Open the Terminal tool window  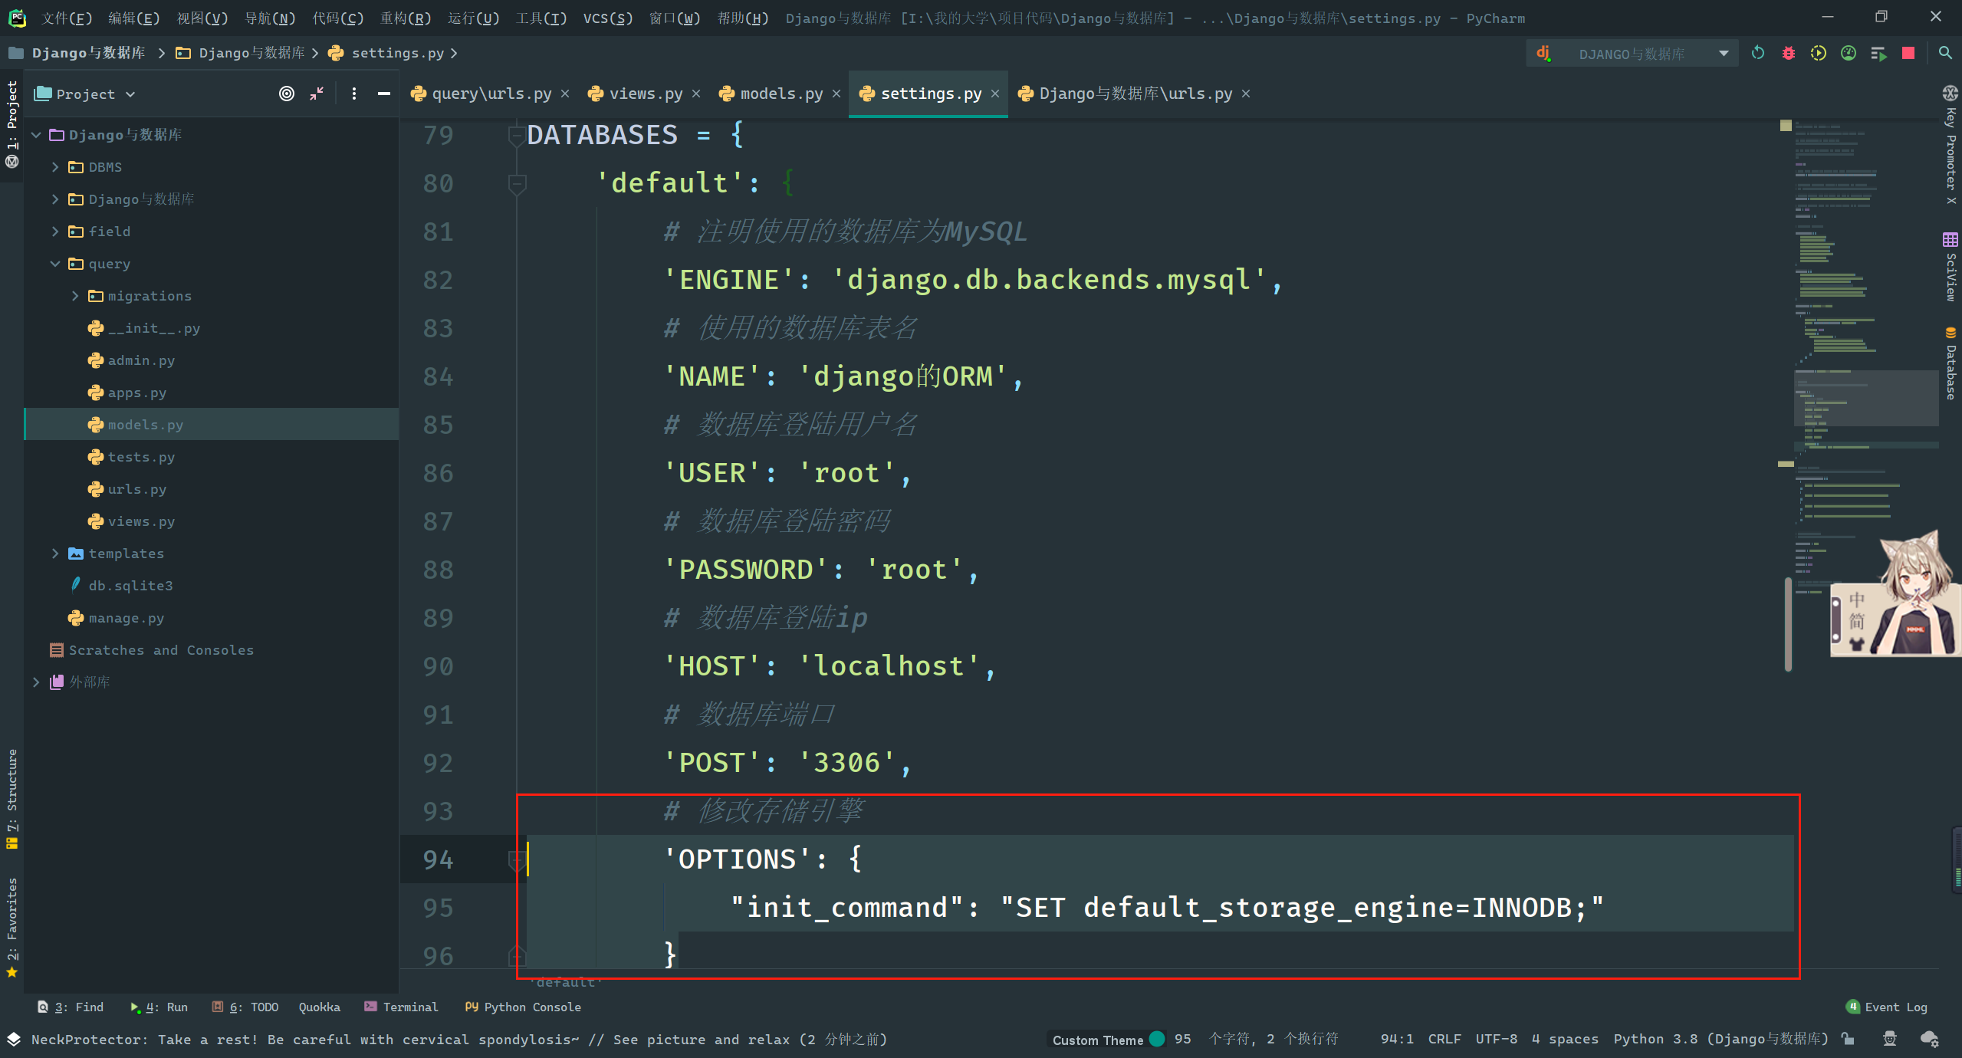click(x=402, y=1007)
